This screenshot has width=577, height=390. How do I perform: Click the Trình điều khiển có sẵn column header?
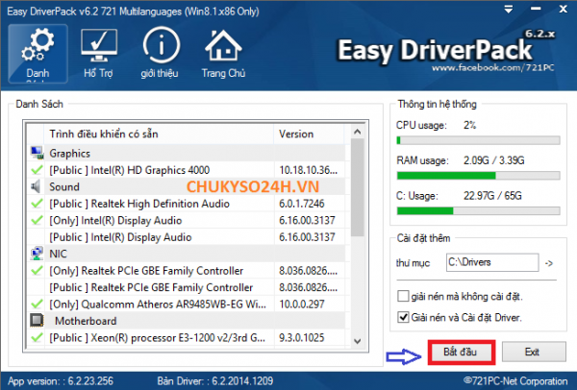159,134
